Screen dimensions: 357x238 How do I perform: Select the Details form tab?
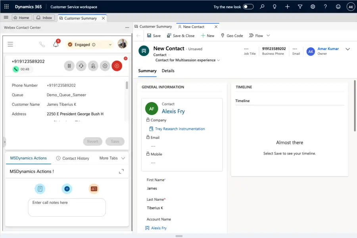pos(168,71)
